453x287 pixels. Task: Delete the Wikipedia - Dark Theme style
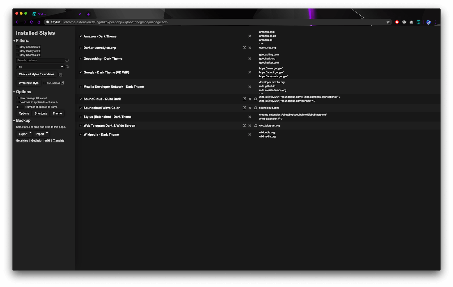click(x=250, y=134)
